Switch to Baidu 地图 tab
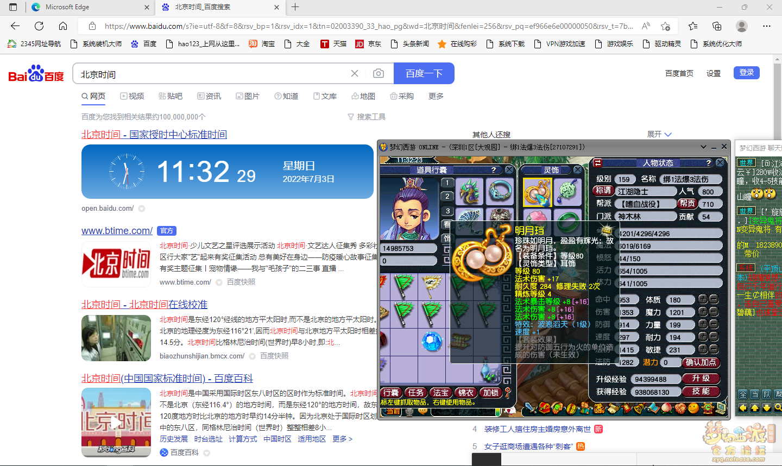 coord(363,96)
